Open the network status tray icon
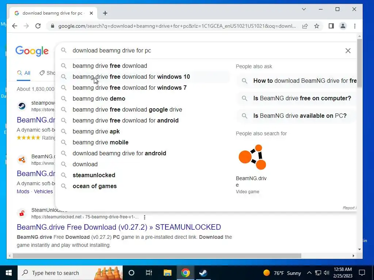 [x=318, y=273]
